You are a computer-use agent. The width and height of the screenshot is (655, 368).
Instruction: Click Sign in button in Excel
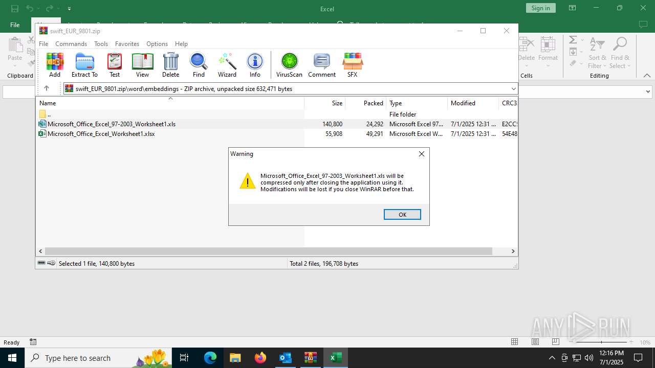pyautogui.click(x=540, y=8)
